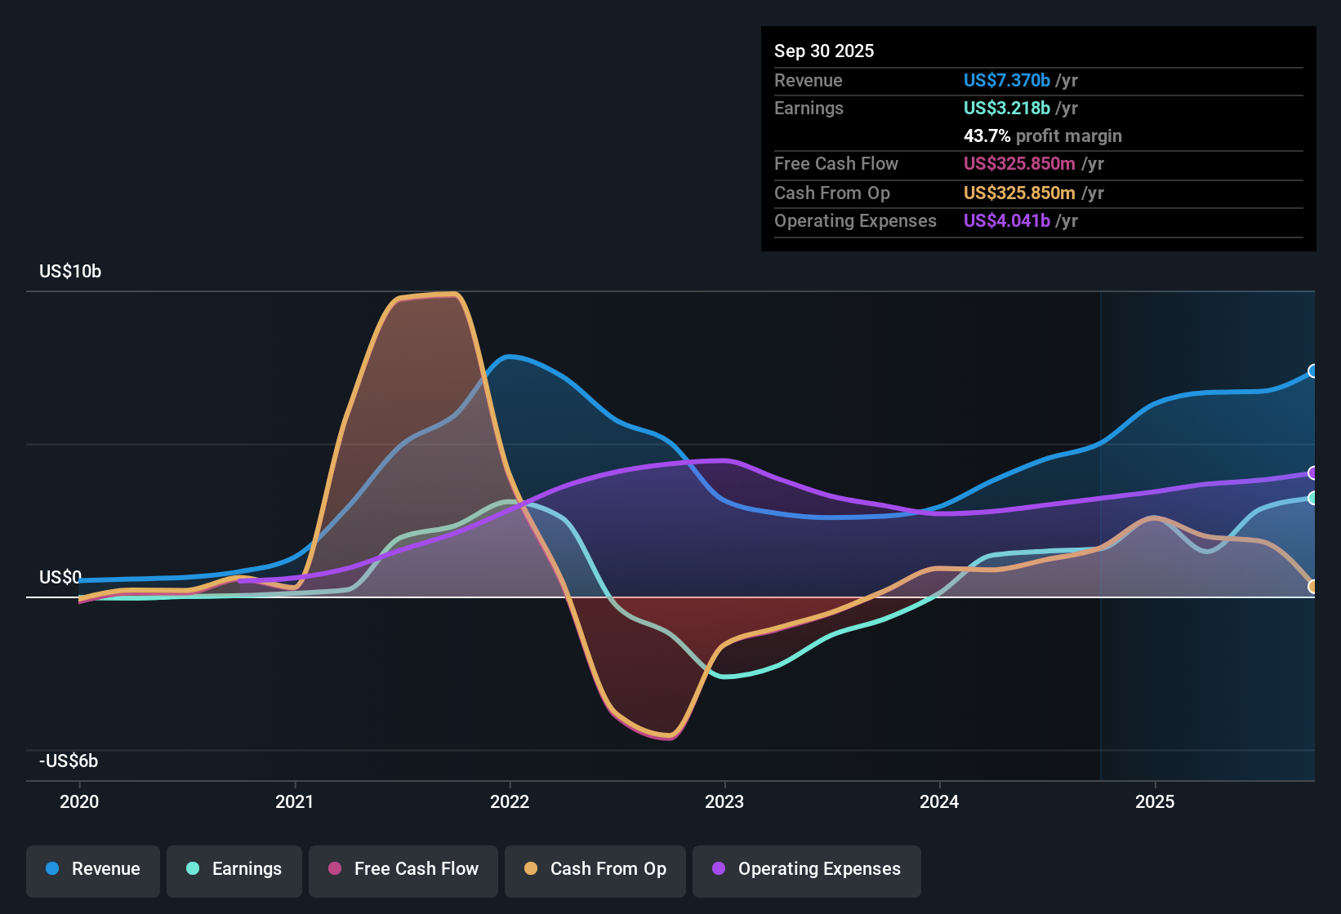Click the blue Revenue legend dot
This screenshot has height=914, width=1341.
coord(51,870)
